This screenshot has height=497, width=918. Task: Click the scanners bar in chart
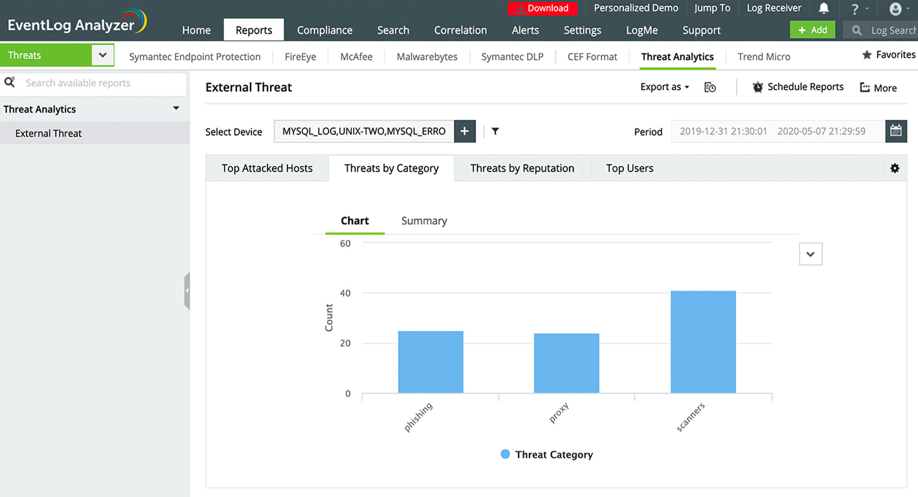[x=703, y=342]
